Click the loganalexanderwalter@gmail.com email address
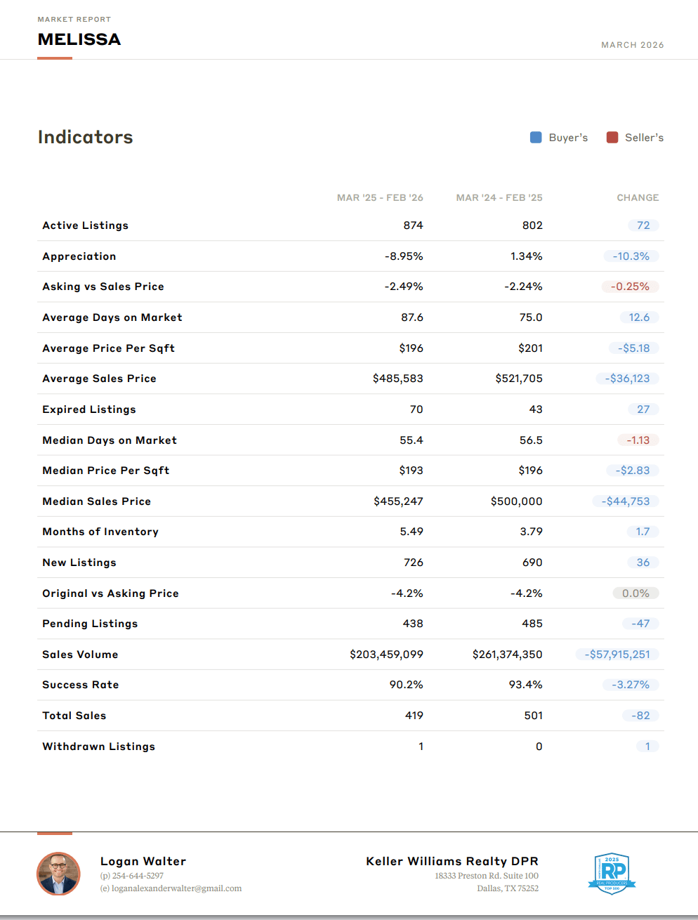 tap(176, 888)
